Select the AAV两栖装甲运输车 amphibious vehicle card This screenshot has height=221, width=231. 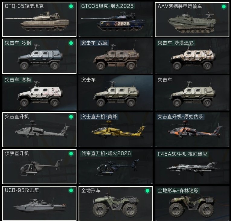coord(192,19)
